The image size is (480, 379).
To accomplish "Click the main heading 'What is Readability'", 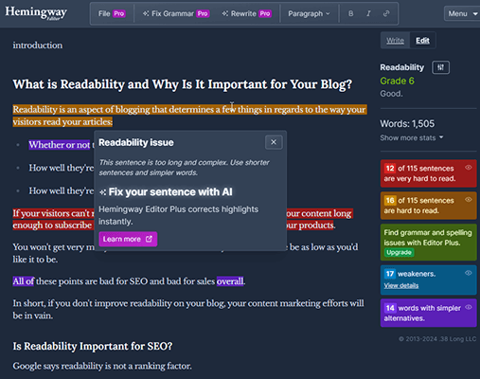I will pos(183,84).
